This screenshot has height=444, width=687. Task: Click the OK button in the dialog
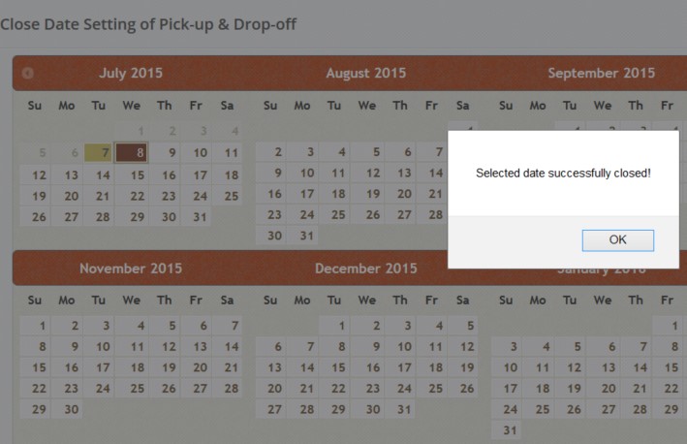(617, 239)
